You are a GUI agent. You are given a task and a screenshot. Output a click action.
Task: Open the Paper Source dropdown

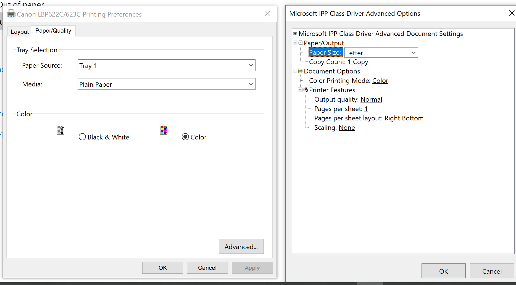[166, 65]
